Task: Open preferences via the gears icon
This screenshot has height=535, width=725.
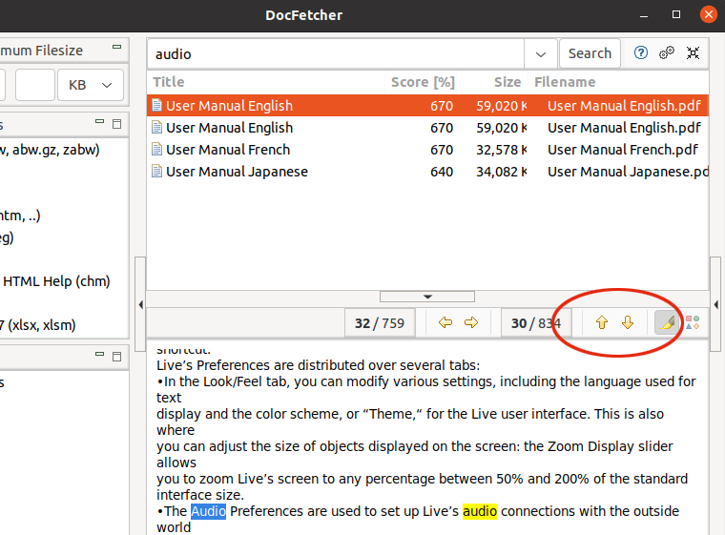Action: (x=667, y=53)
